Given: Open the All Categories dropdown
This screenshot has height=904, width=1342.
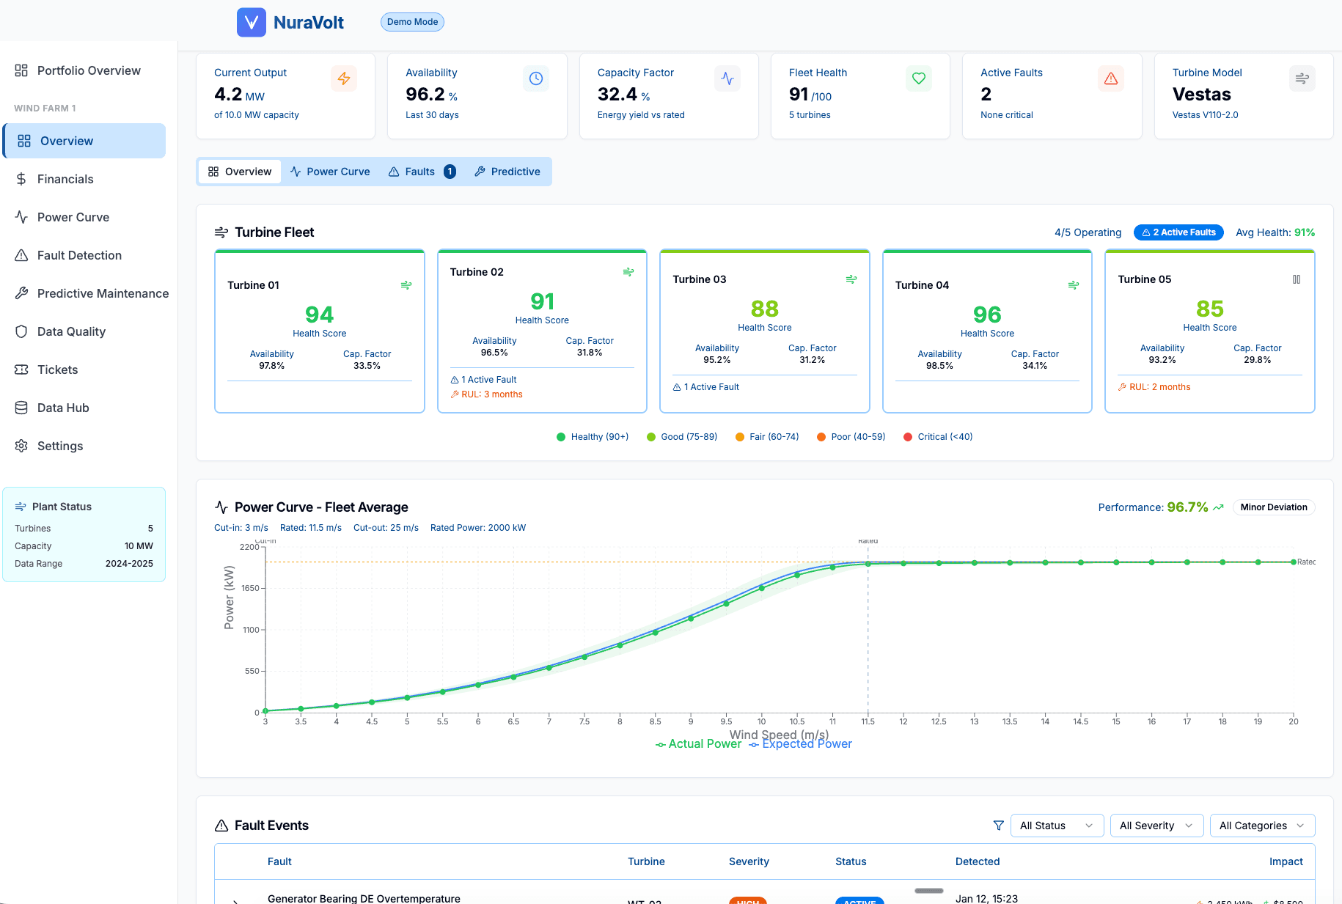Looking at the screenshot, I should (x=1262, y=826).
